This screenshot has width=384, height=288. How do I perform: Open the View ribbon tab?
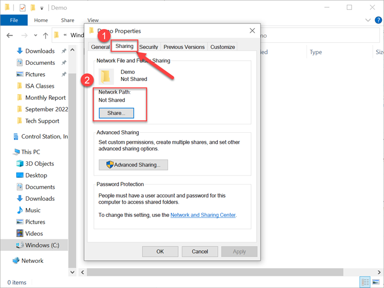(93, 20)
